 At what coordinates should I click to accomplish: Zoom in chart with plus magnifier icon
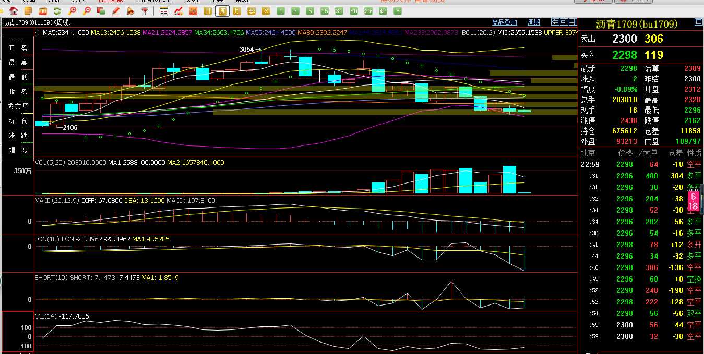(72, 10)
